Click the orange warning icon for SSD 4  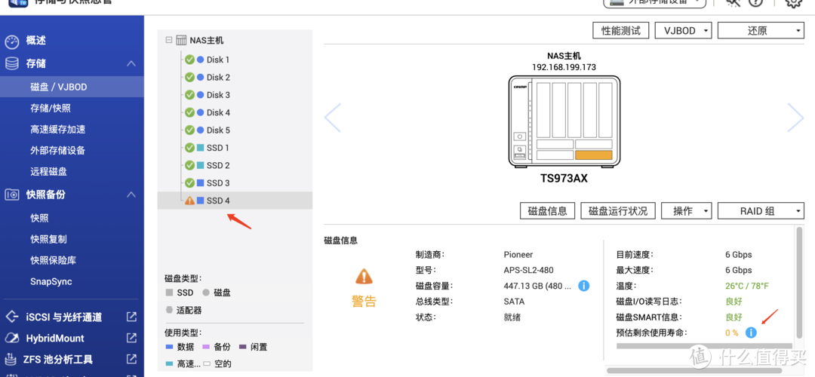point(189,201)
